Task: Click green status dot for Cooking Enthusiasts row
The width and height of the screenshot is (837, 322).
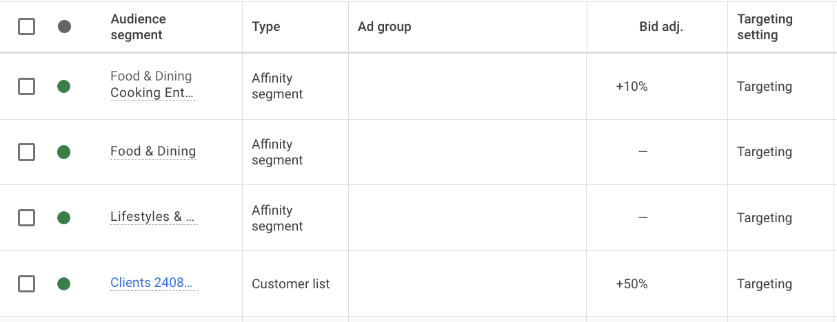Action: pos(63,87)
